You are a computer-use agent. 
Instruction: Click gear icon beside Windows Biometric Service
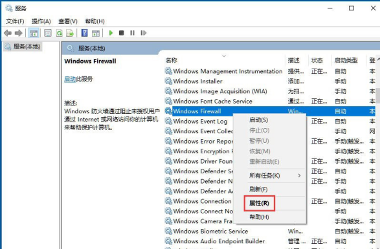point(168,231)
